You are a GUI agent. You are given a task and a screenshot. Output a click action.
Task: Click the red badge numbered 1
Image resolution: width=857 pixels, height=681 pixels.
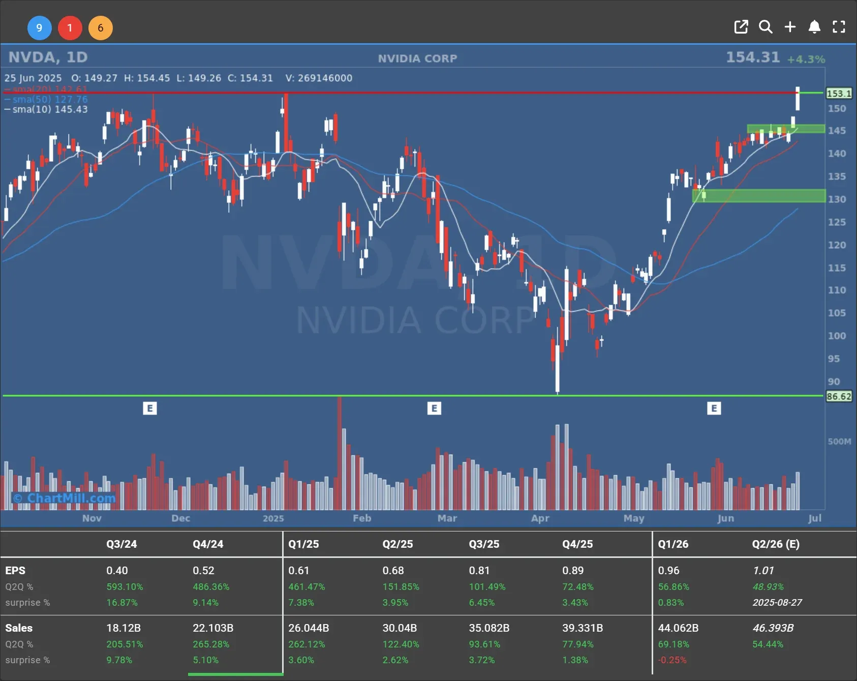[70, 28]
